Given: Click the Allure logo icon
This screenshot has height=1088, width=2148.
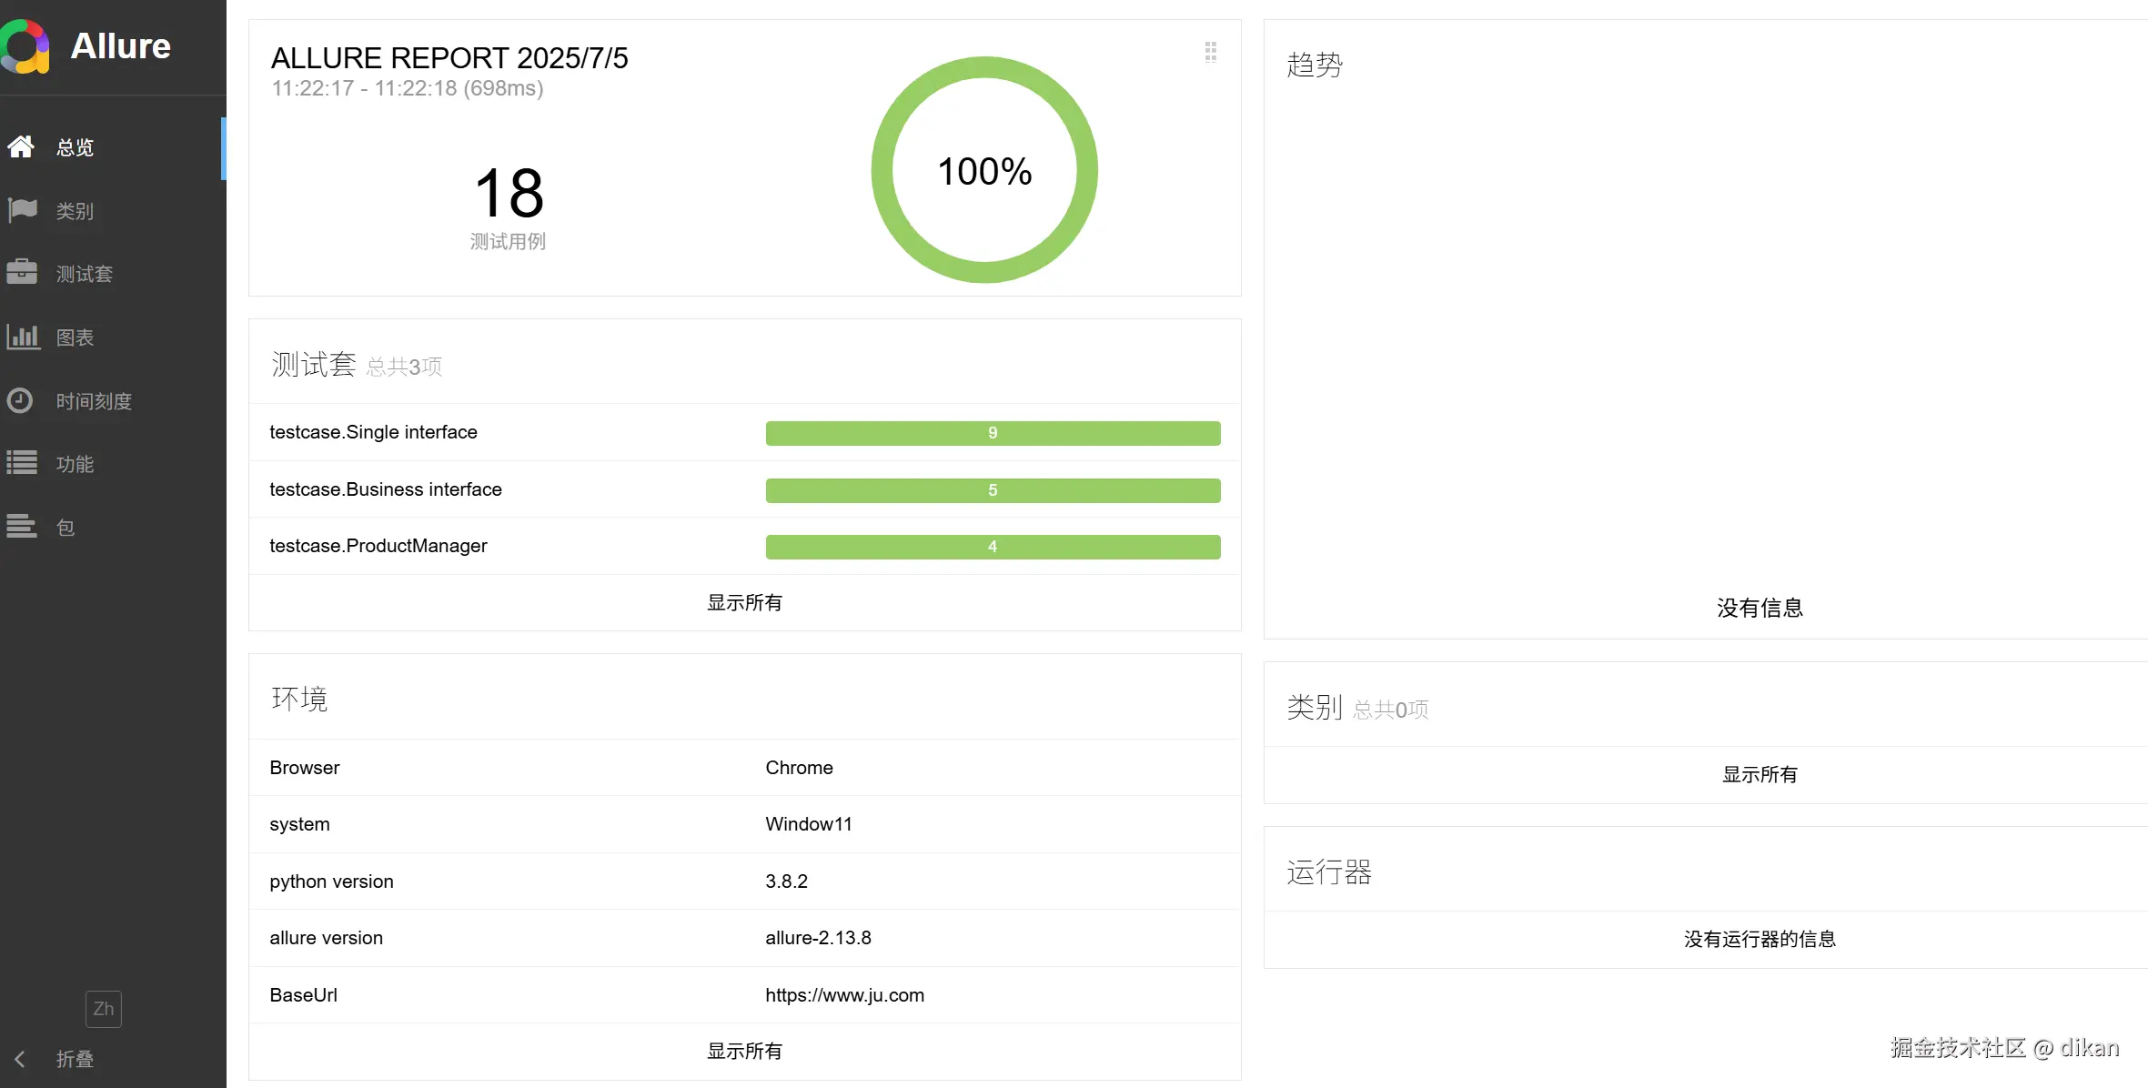Looking at the screenshot, I should (25, 46).
